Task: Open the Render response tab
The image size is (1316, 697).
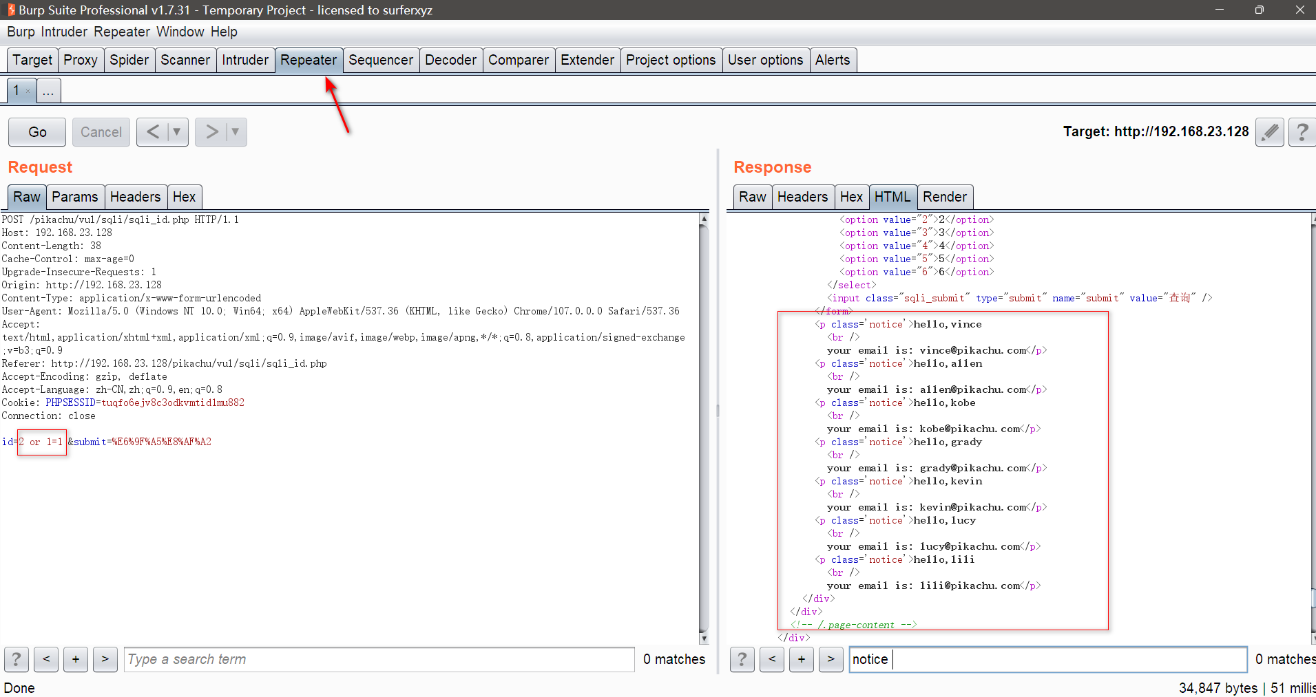Action: [x=944, y=197]
